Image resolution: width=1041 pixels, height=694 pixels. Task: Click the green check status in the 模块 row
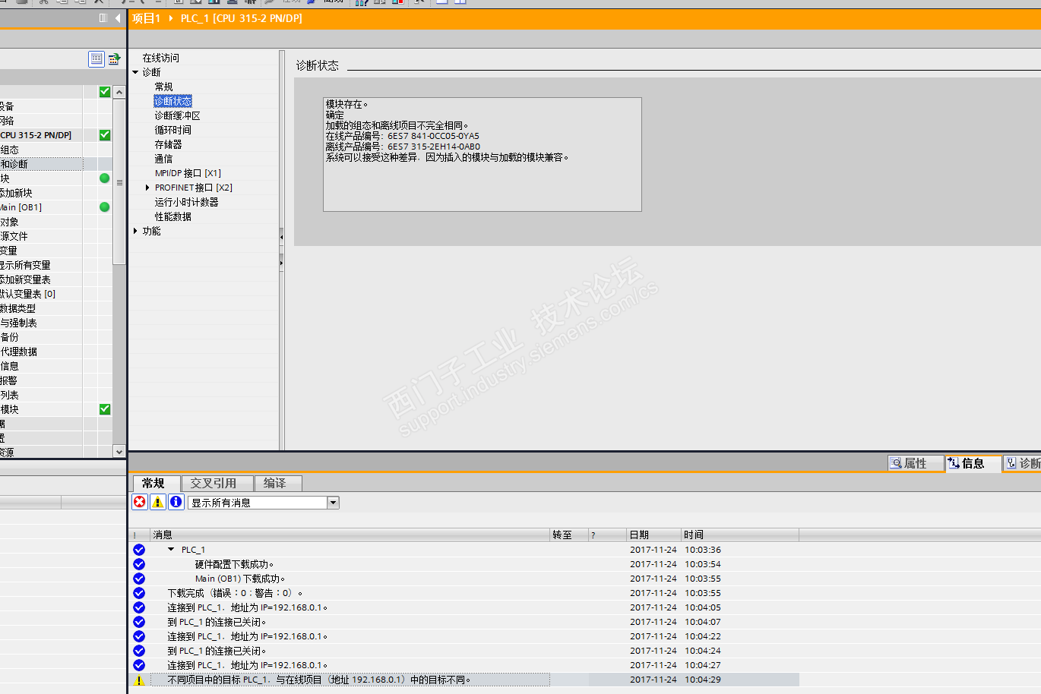[105, 409]
